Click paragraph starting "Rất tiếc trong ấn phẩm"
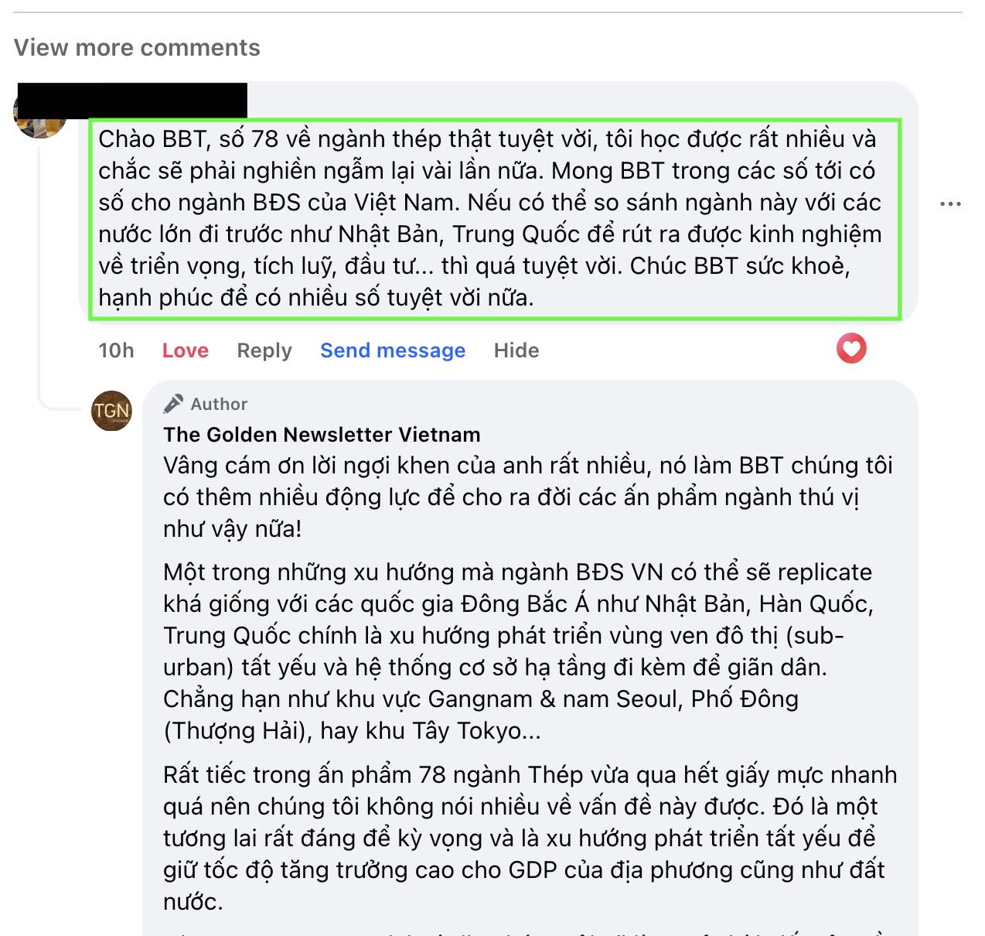 pos(530,838)
